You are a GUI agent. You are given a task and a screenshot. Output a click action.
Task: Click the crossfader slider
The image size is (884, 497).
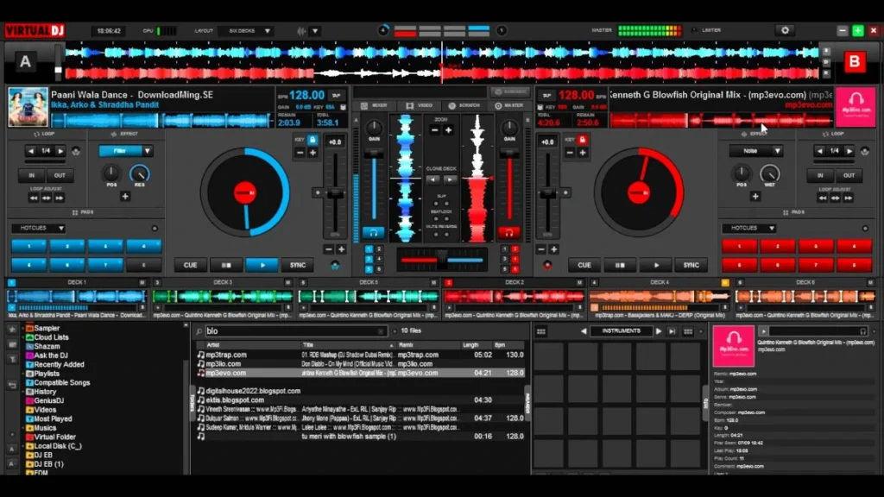442,260
